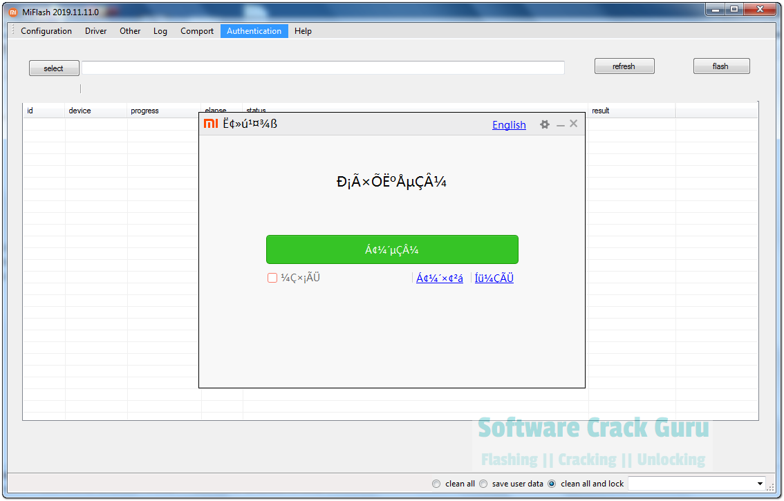Click the ROM path input field
This screenshot has width=784, height=501.
point(323,68)
